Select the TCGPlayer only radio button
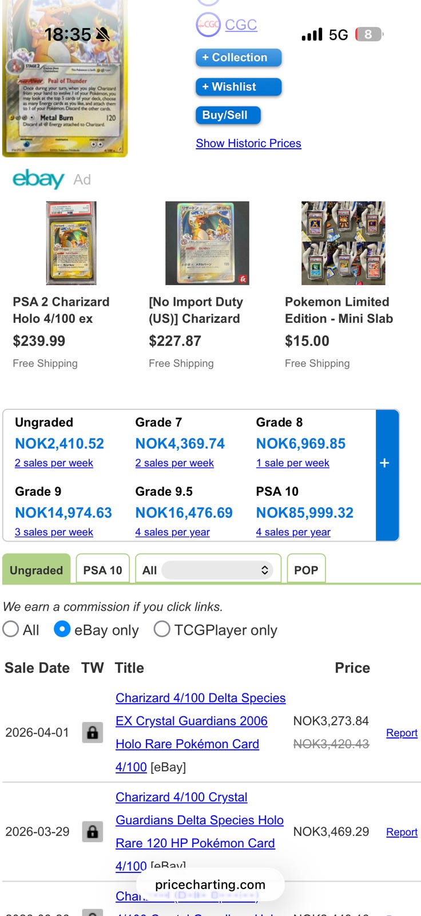This screenshot has width=421, height=916. coord(162,629)
